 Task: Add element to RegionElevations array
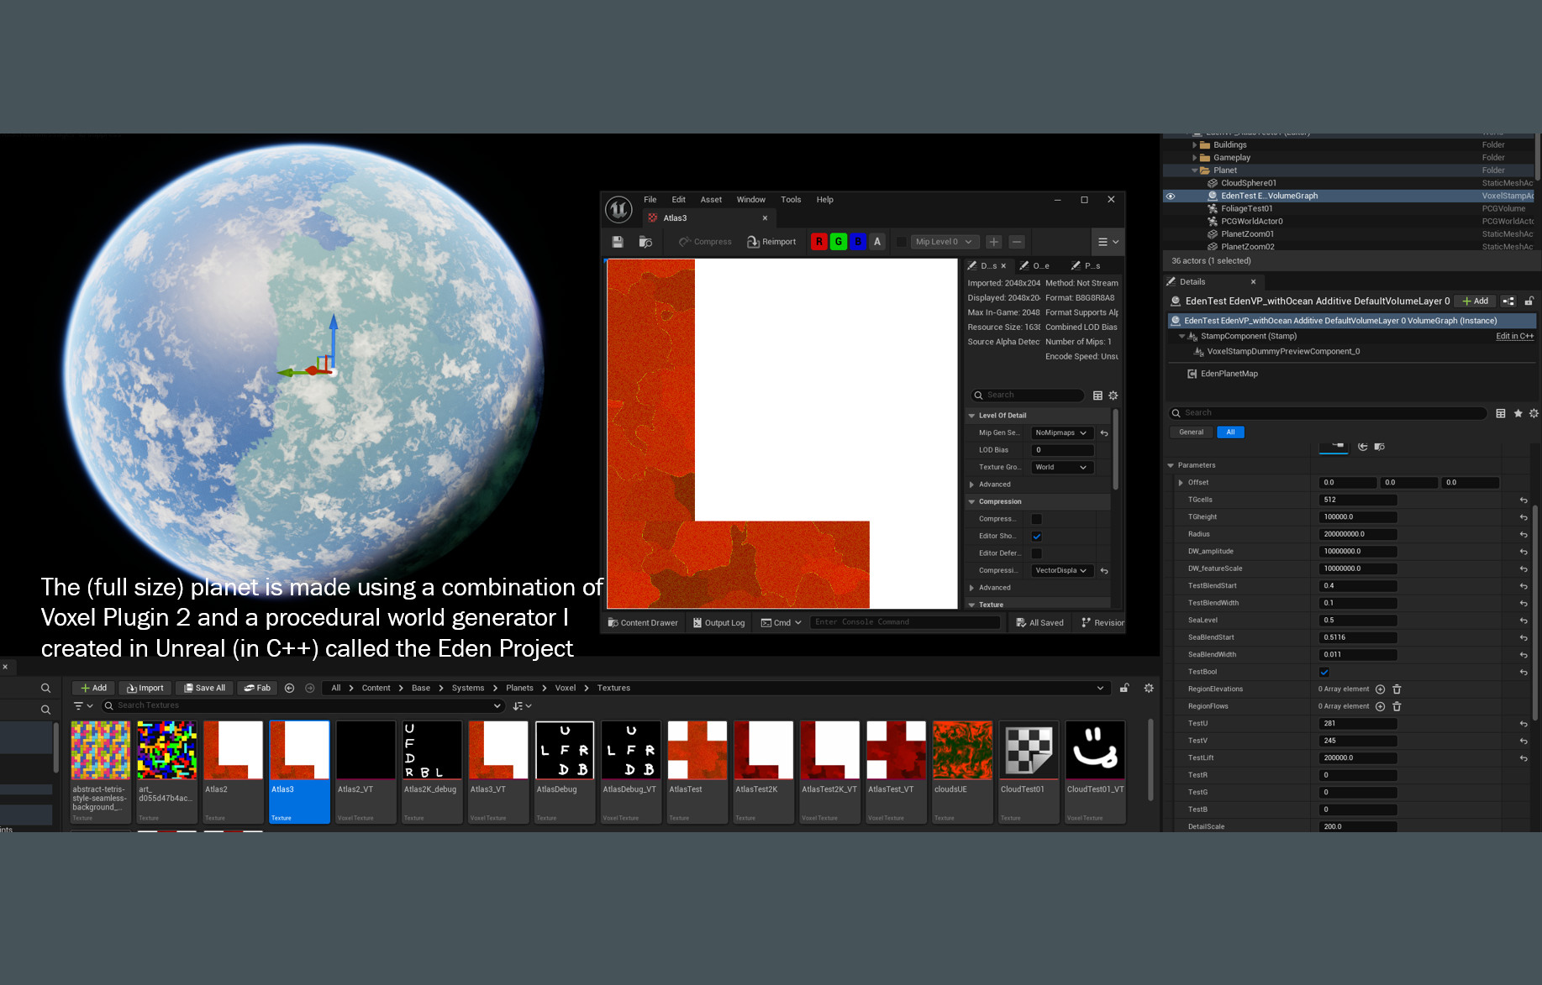coord(1380,689)
